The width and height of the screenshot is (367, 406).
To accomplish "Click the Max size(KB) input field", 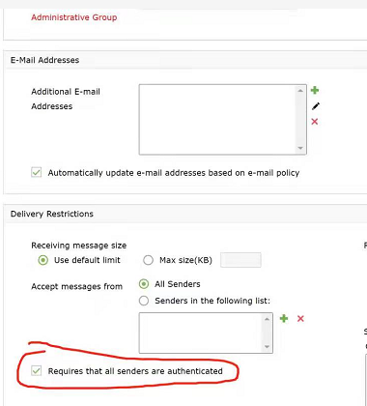I will pyautogui.click(x=240, y=260).
